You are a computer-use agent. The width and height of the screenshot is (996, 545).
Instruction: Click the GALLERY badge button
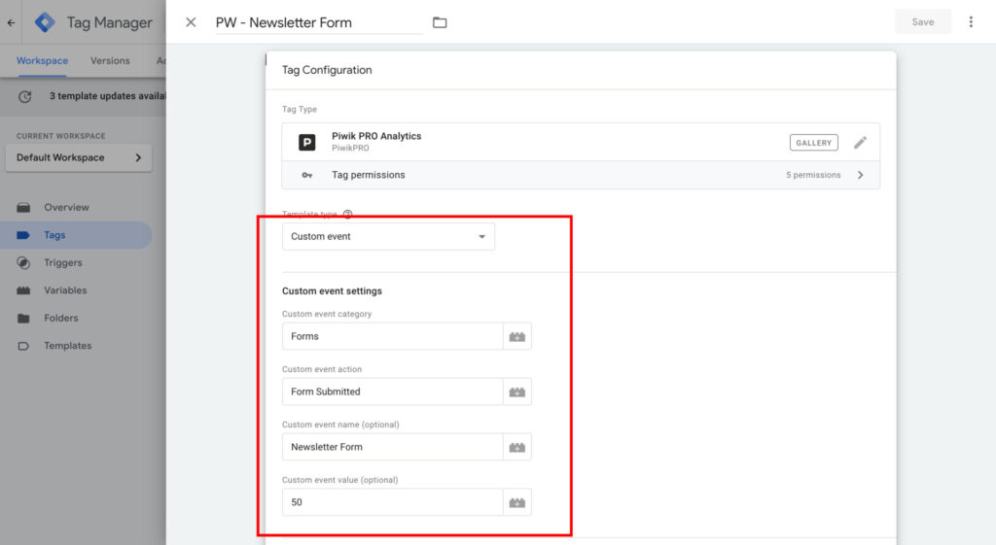[x=813, y=143]
